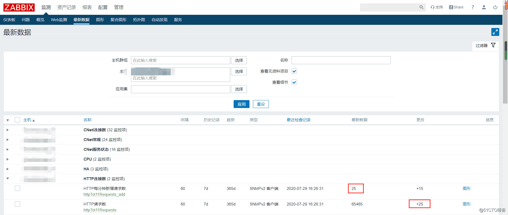Viewport: 508px width, 215px height.
Task: Open 图形 for HTTP请求数 row
Action: click(467, 204)
